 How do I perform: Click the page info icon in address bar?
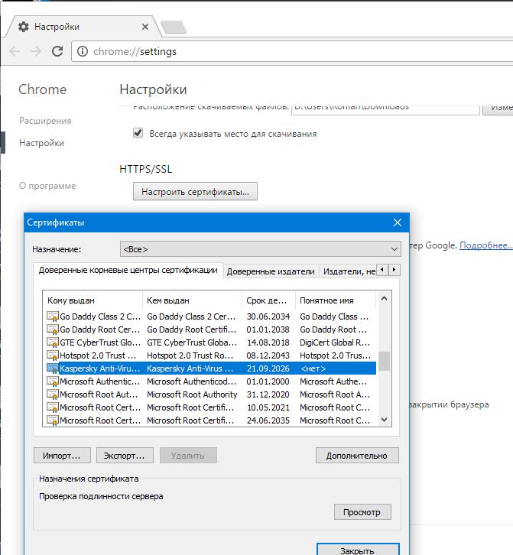82,51
